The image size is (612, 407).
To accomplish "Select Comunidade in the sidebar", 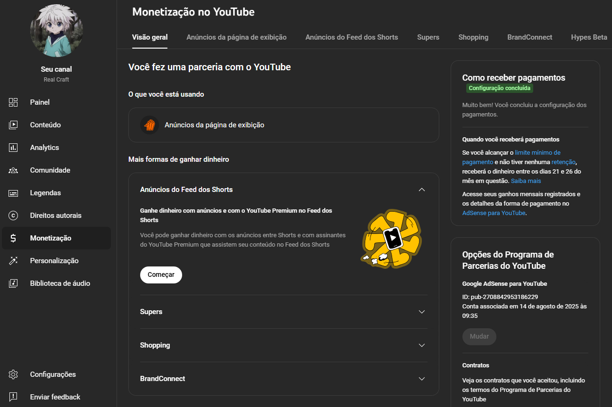I will (57, 170).
